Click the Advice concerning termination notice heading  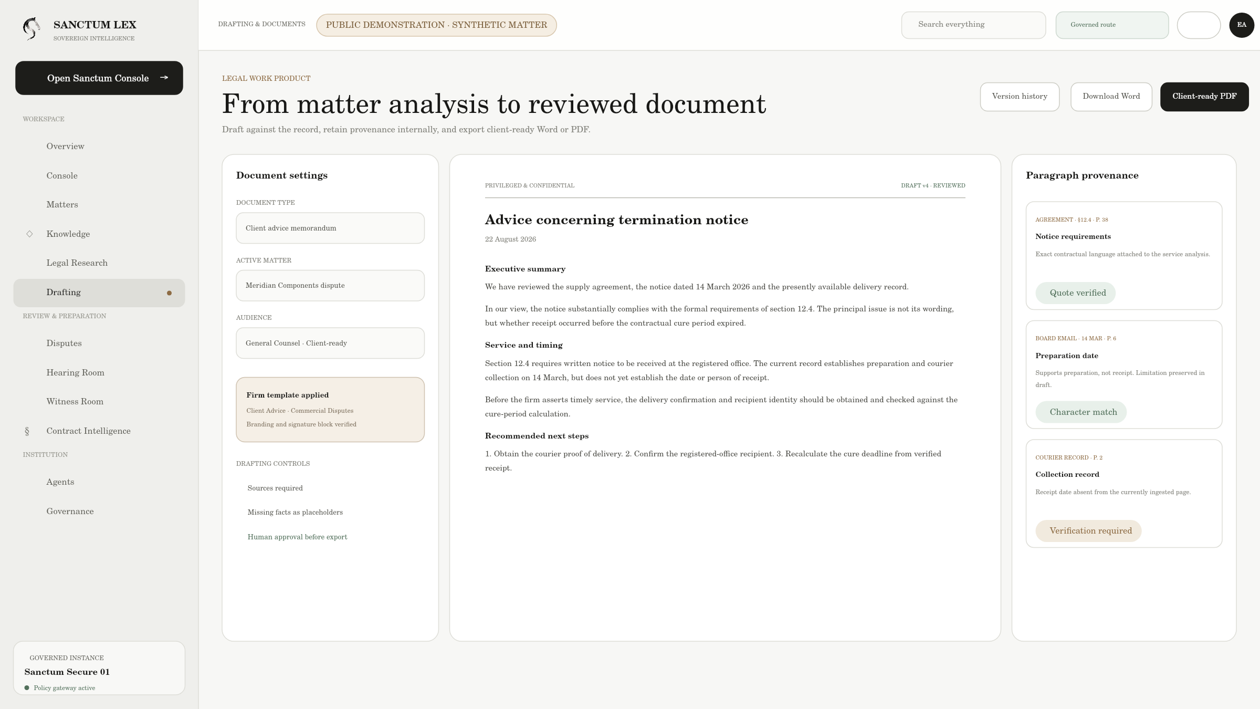[616, 220]
